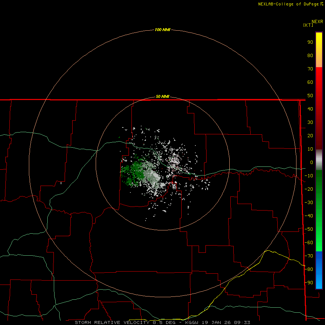Click the positive 20 knot scale label
The height and width of the screenshot is (325, 325).
pyautogui.click(x=310, y=136)
